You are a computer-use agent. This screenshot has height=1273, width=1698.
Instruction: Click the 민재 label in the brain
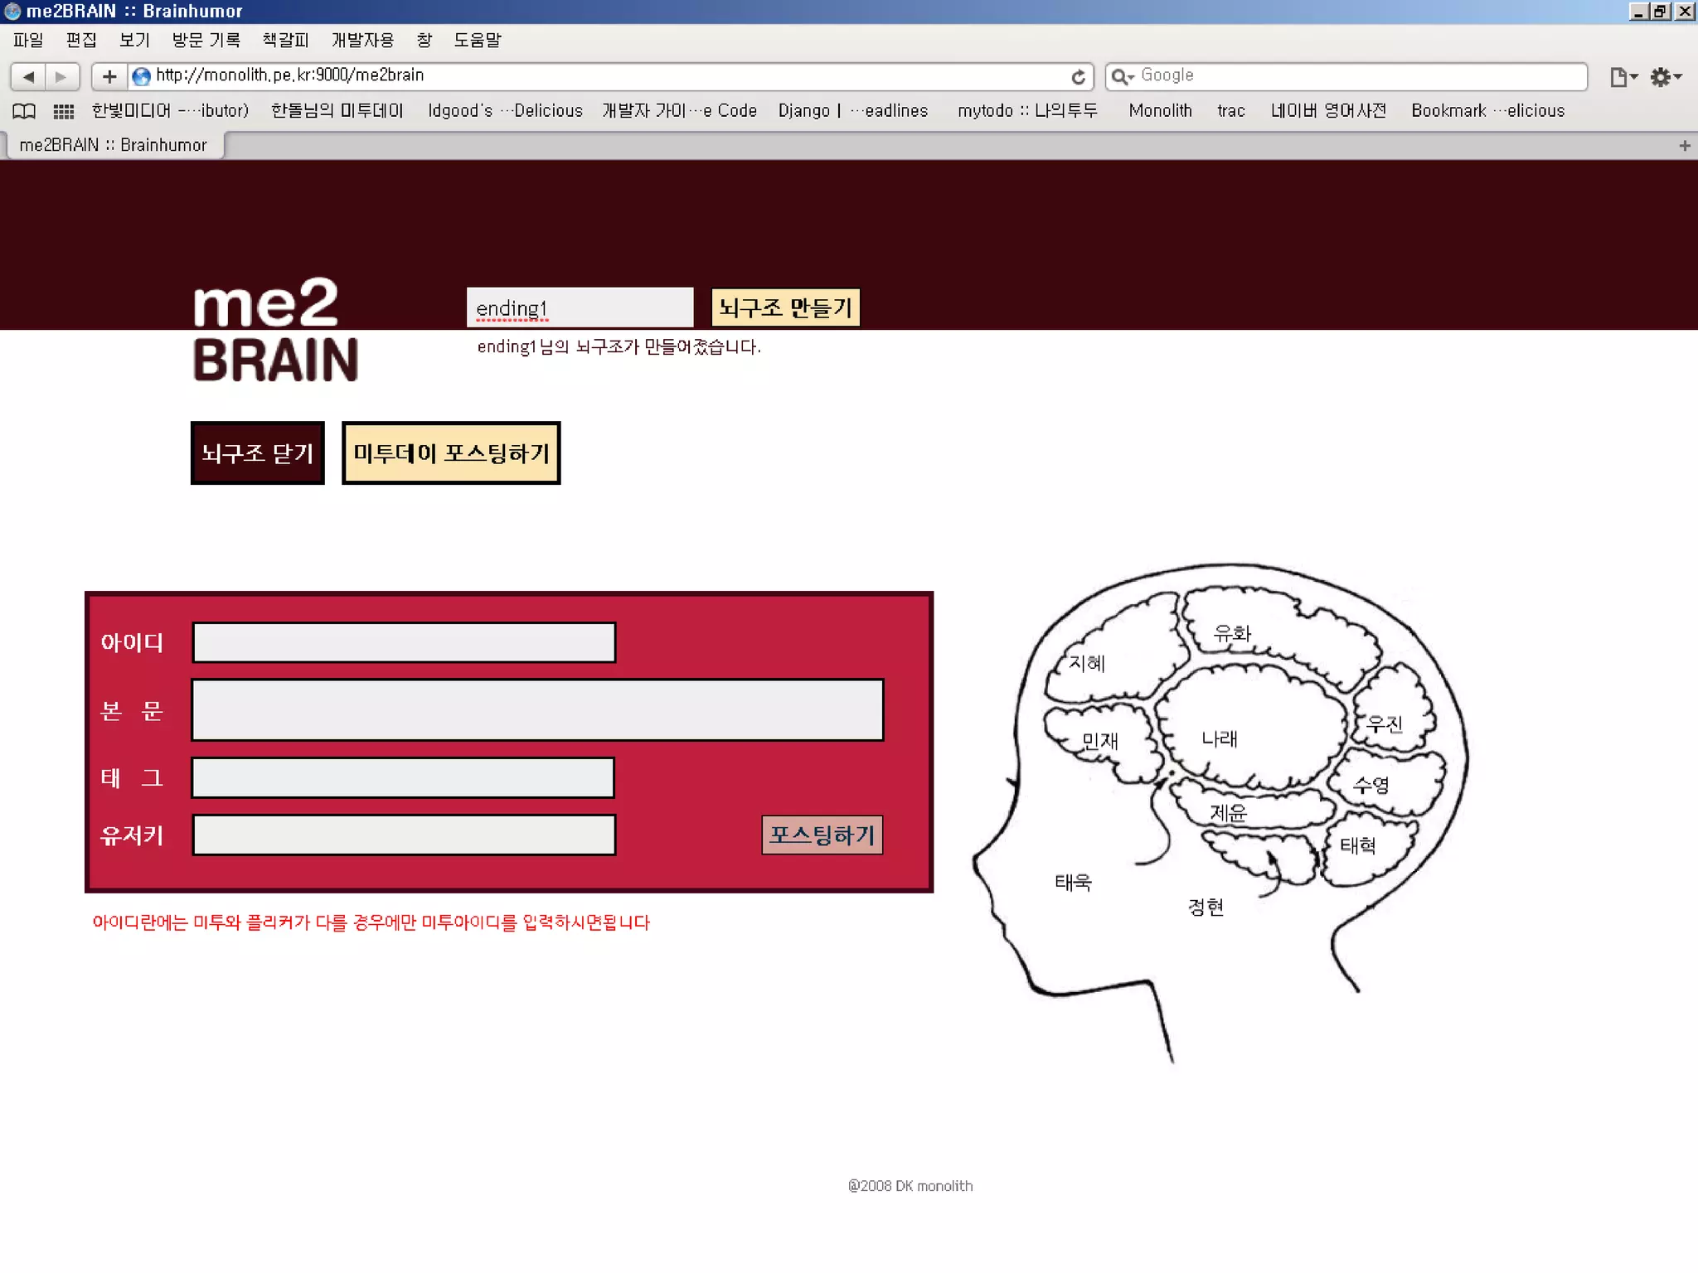tap(1100, 741)
